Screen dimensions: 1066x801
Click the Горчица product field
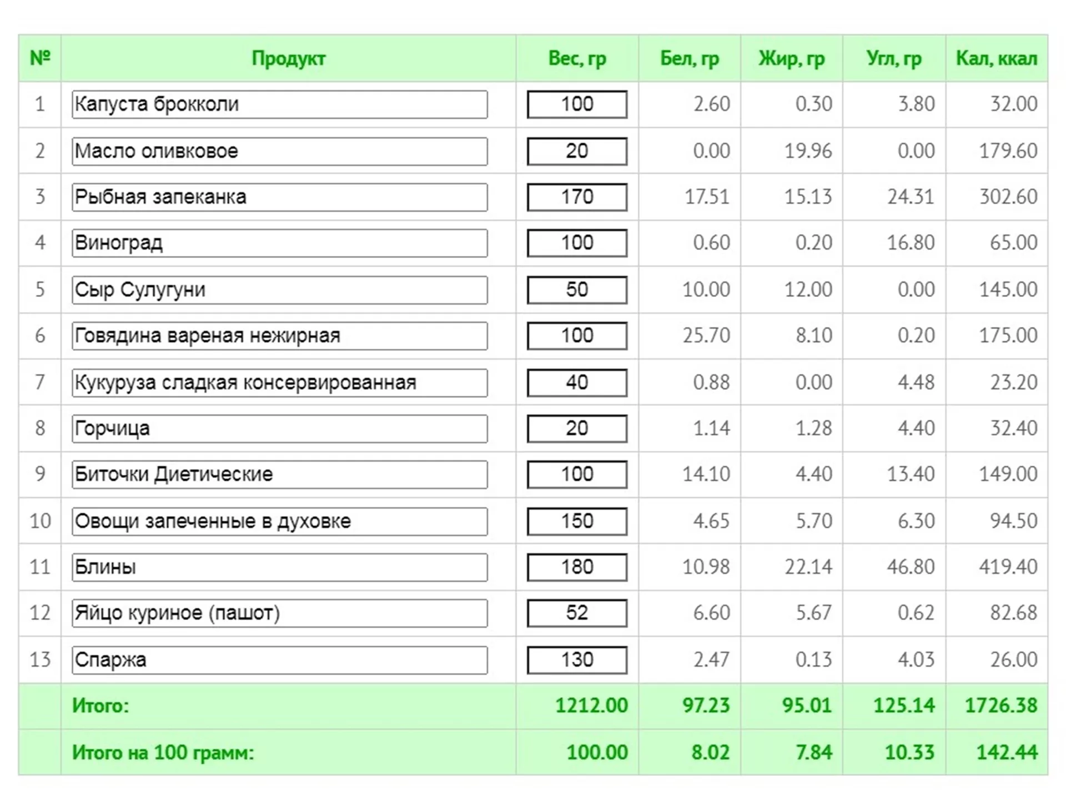tap(279, 429)
